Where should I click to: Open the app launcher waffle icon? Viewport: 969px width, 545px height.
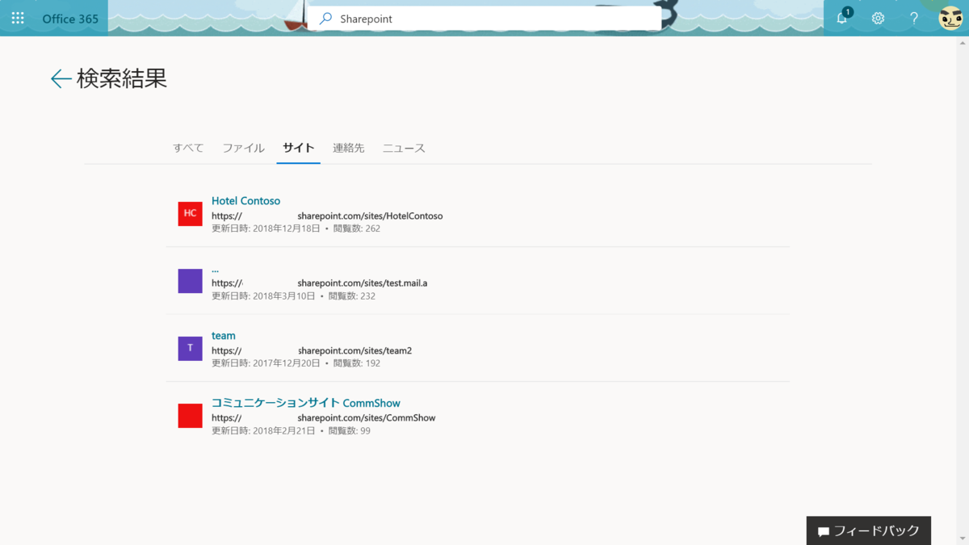(18, 18)
